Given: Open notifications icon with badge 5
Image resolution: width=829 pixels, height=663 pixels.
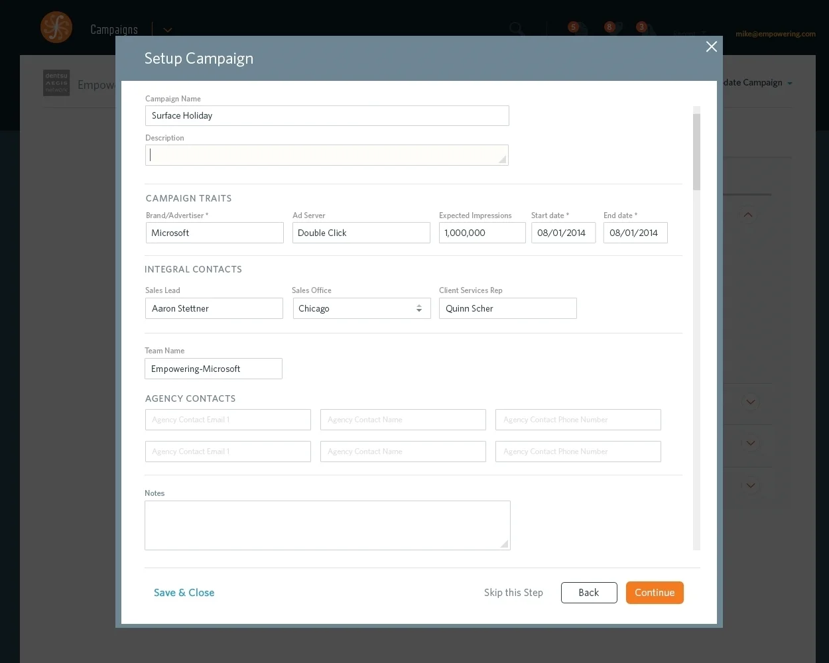Looking at the screenshot, I should tap(576, 29).
